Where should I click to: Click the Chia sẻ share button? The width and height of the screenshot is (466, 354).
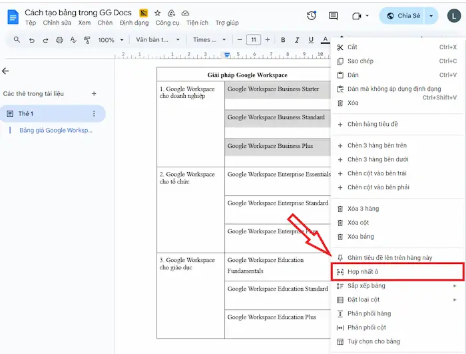click(403, 15)
